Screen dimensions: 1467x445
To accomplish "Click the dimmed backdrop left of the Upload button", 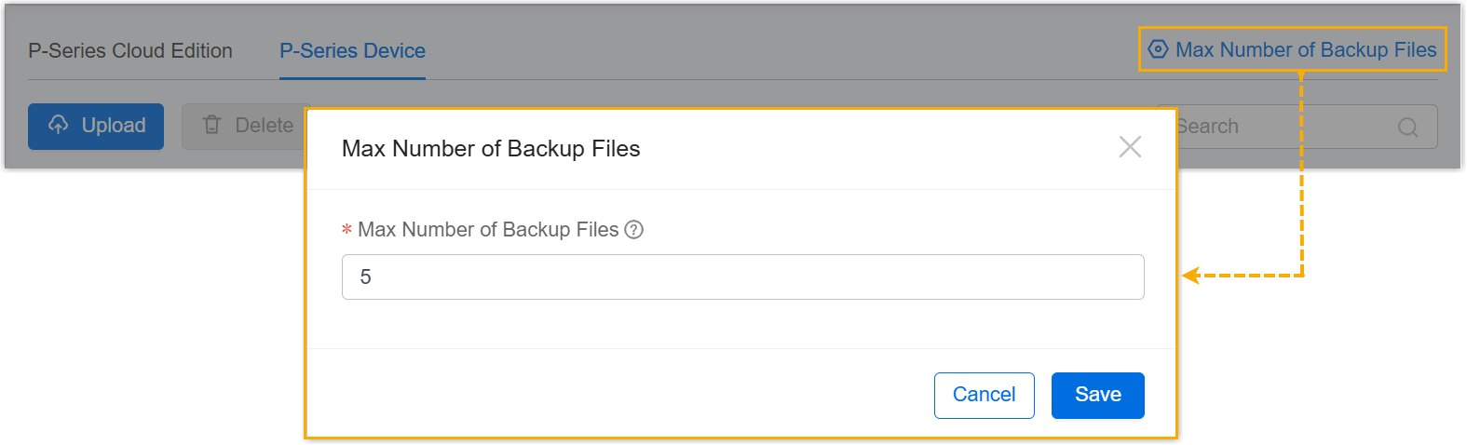I will point(14,127).
